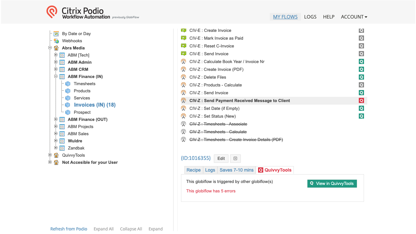Viewport: 416px width, 234px height.
Task: Open the ACCOUNT dropdown menu
Action: tap(354, 17)
